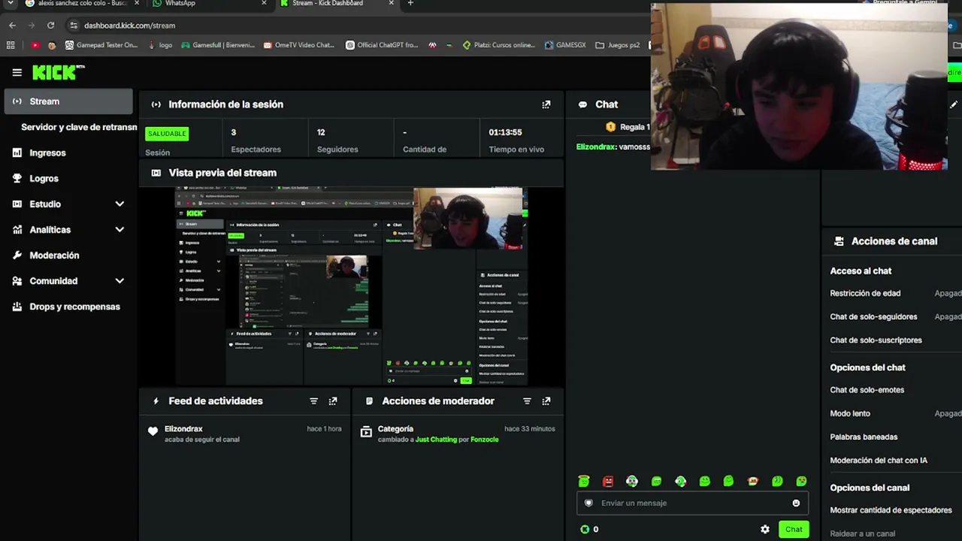The width and height of the screenshot is (962, 541).
Task: Insert the last emote in the row
Action: click(801, 481)
